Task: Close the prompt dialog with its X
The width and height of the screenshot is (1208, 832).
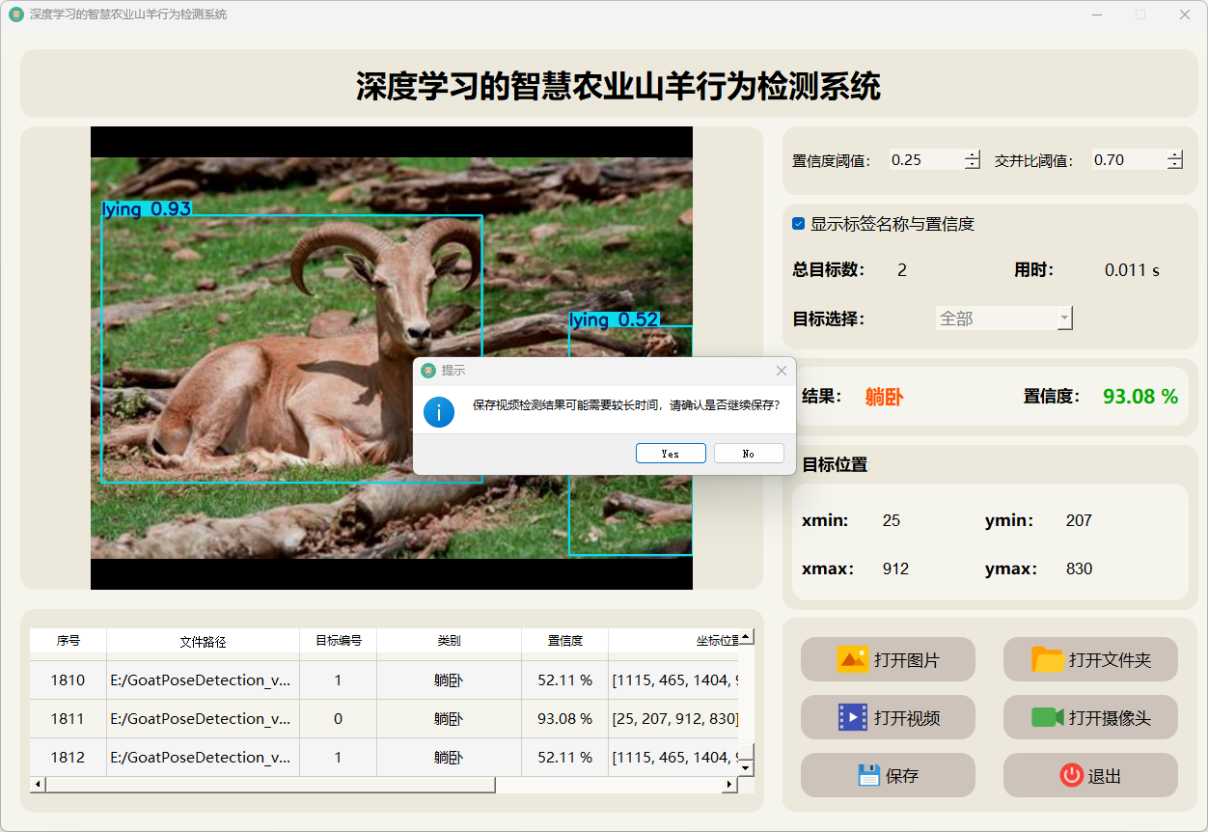Action: pyautogui.click(x=782, y=371)
